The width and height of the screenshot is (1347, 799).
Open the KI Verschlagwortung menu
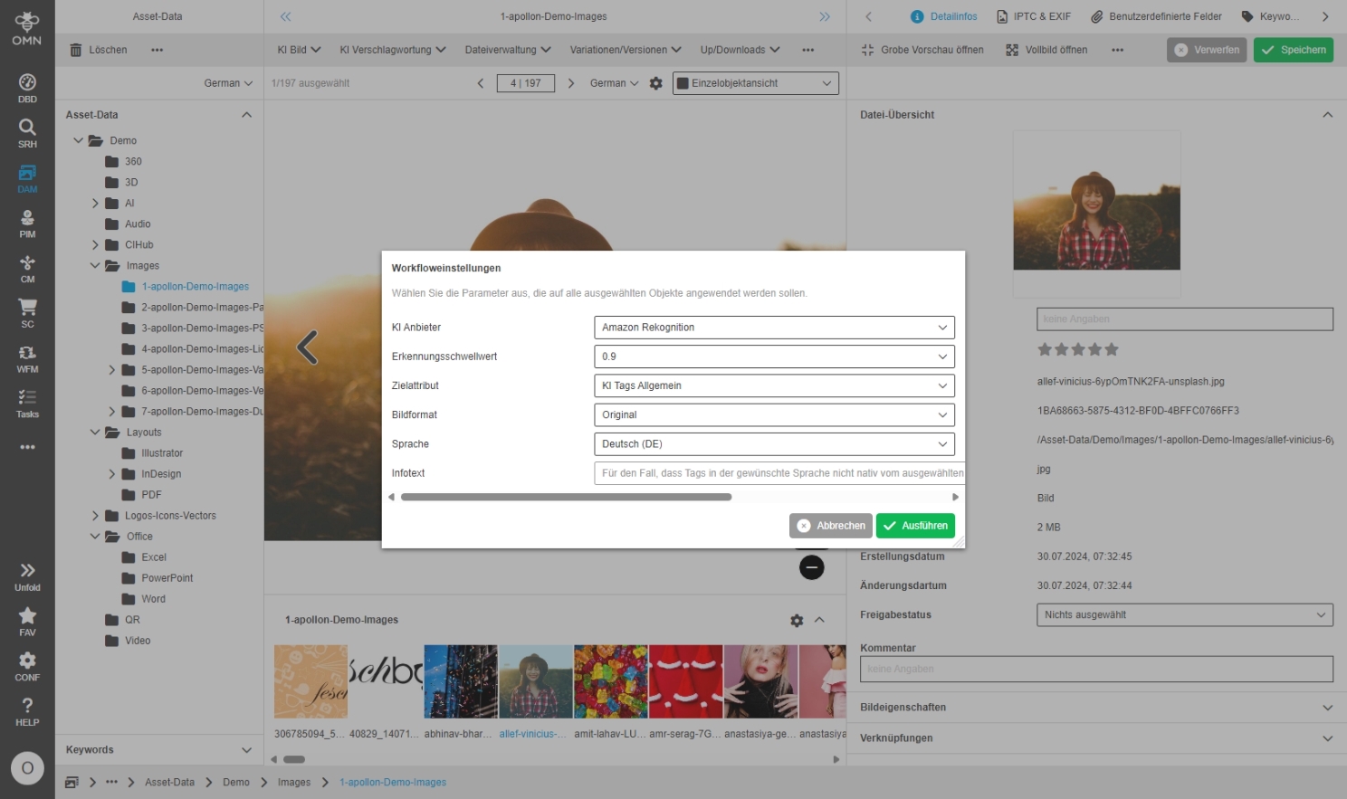point(392,50)
